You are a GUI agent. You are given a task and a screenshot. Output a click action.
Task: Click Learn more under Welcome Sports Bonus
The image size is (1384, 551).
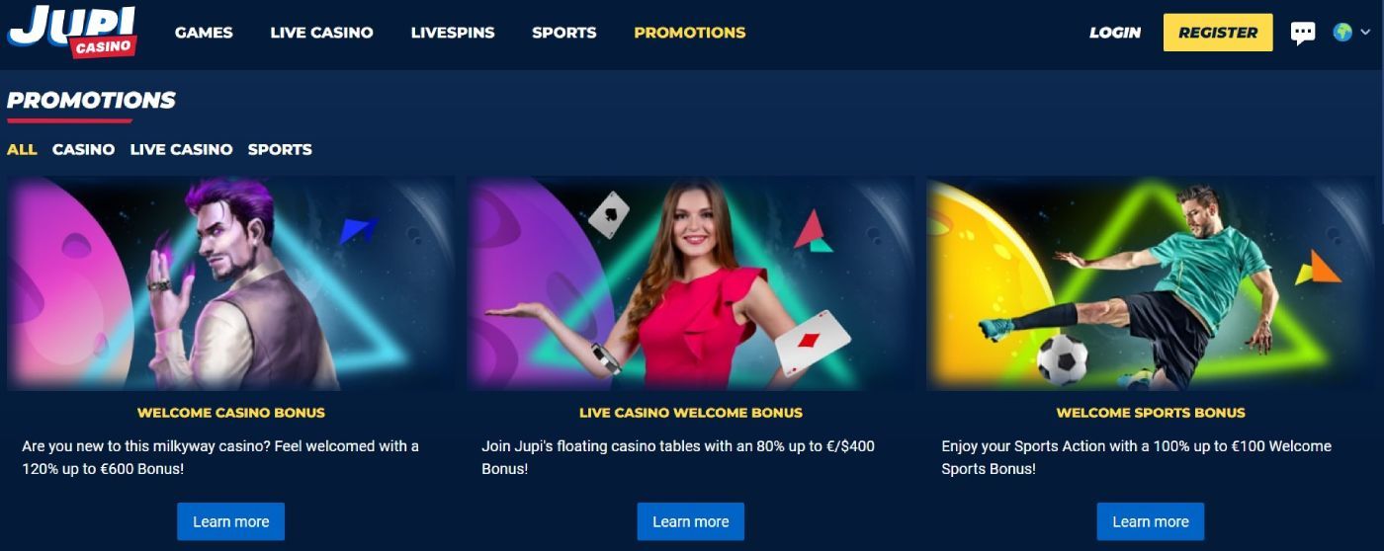[x=1151, y=521]
